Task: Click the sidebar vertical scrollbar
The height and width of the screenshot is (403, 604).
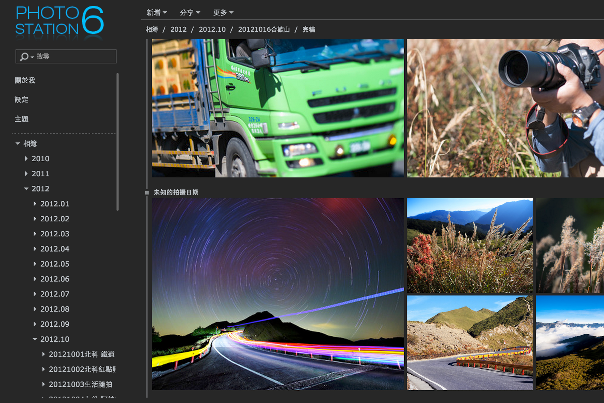Action: (x=117, y=142)
